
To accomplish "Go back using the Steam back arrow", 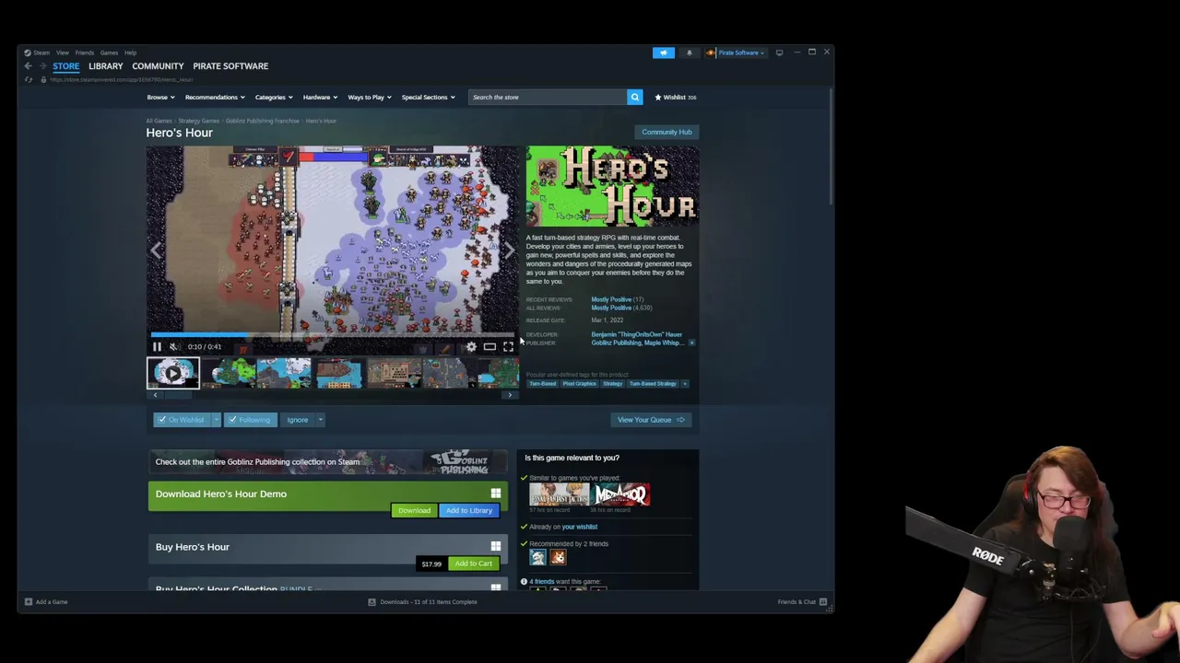I will [29, 66].
